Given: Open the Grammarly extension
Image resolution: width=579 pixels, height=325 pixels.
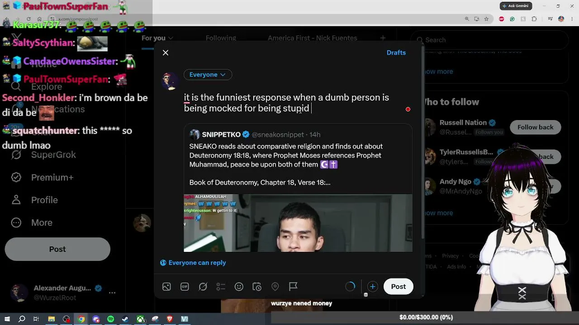Looking at the screenshot, I should click(512, 19).
